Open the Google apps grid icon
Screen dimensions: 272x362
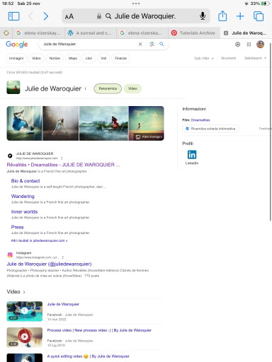coord(249,45)
